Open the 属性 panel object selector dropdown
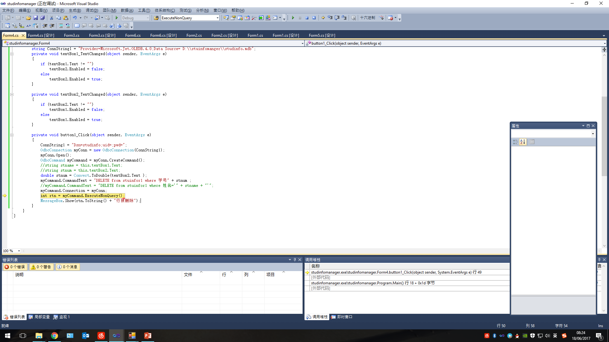 (x=593, y=134)
